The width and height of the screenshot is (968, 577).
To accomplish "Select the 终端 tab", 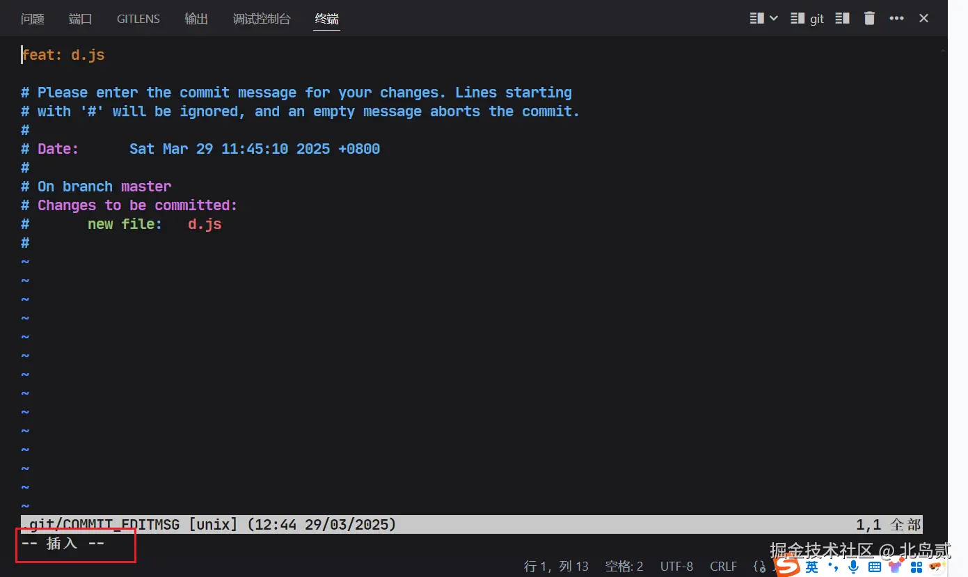I will [x=326, y=19].
